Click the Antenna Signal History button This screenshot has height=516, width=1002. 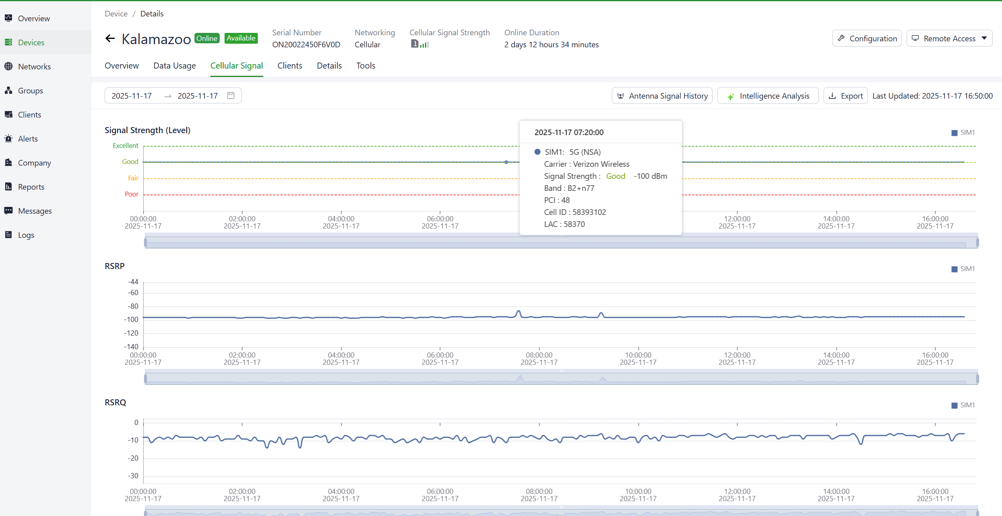662,96
